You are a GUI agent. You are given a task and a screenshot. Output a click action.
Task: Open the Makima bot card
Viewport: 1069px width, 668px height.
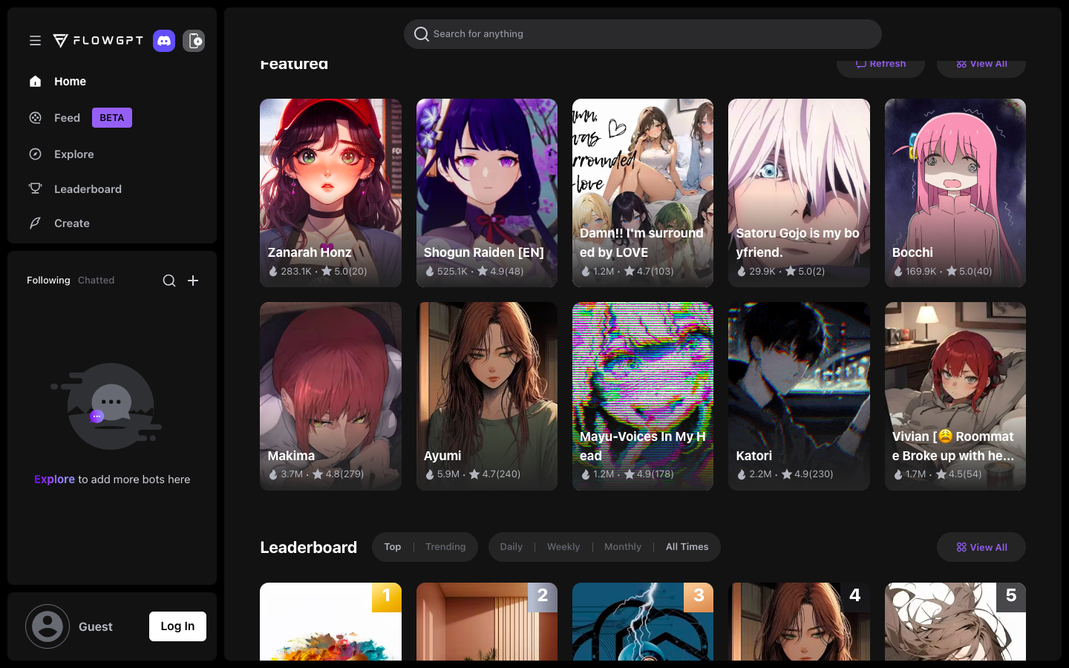[x=330, y=396]
